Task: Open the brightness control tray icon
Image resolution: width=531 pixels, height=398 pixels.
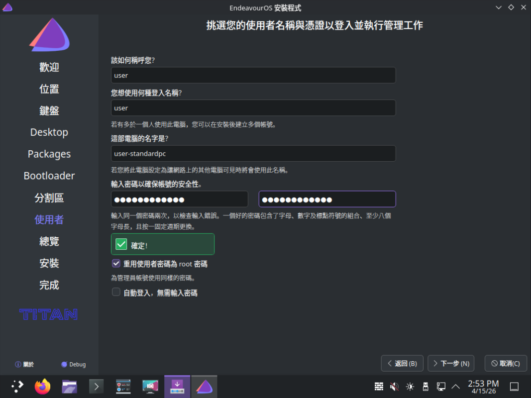Action: [410, 387]
